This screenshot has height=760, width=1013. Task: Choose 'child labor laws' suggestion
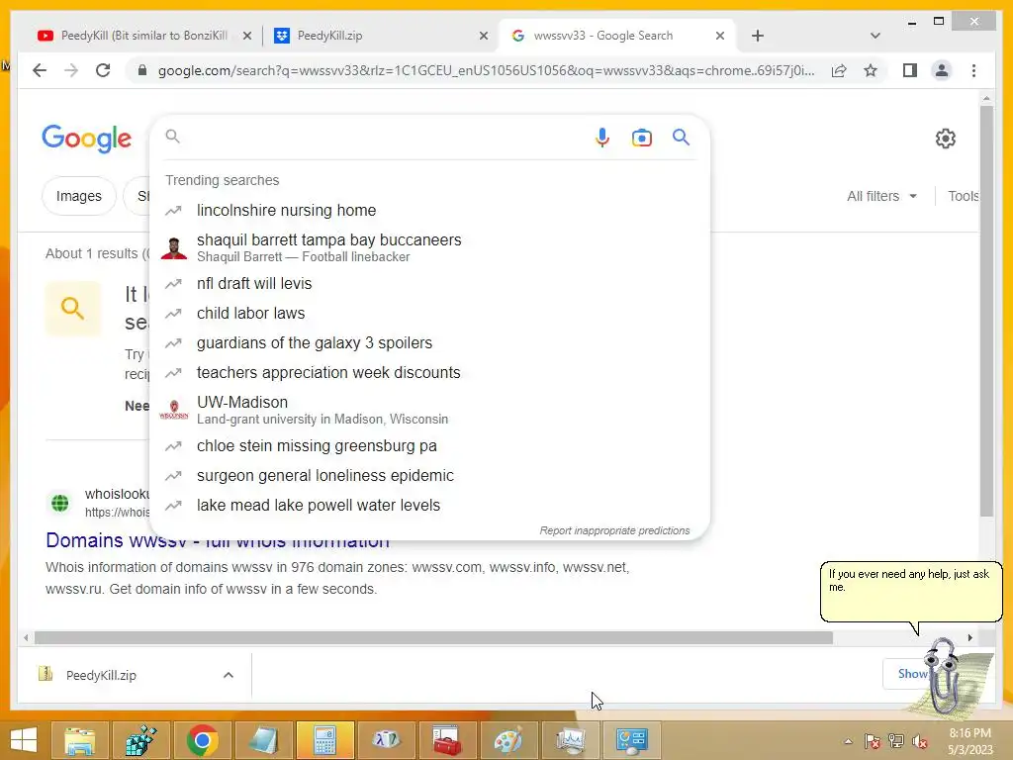pyautogui.click(x=429, y=313)
